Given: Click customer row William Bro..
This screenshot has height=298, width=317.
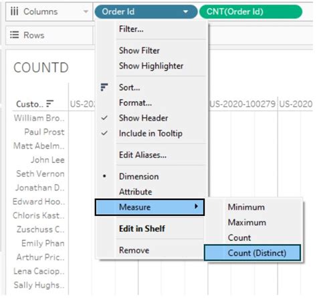Looking at the screenshot, I should point(39,118).
